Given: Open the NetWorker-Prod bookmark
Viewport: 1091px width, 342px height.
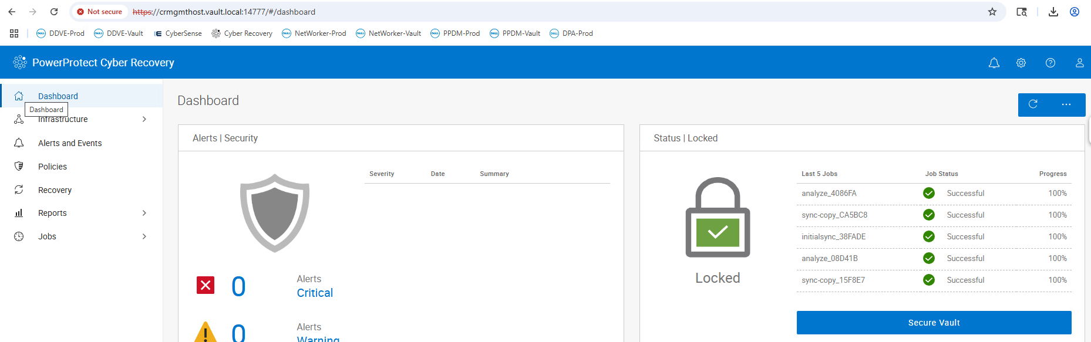Looking at the screenshot, I should click(x=314, y=33).
